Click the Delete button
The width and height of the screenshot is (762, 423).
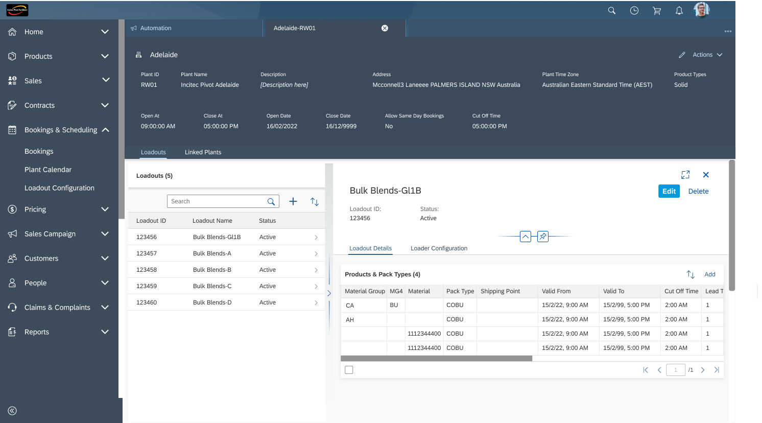[698, 191]
